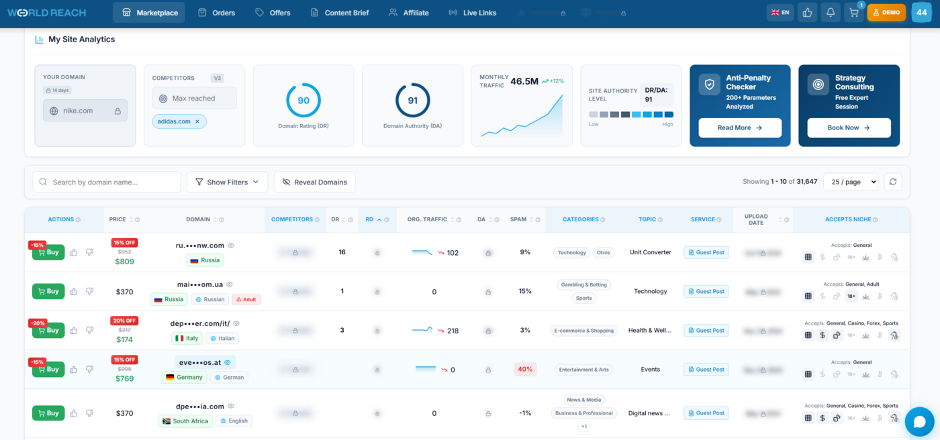Sort by Domain column
The width and height of the screenshot is (940, 440).
tap(214, 220)
